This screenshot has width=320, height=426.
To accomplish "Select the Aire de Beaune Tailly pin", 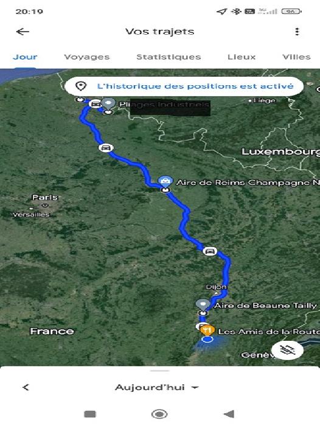I will coord(203,304).
